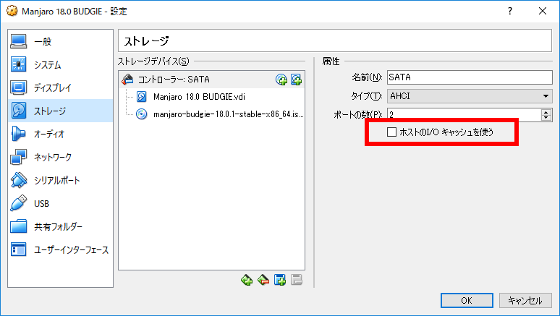Open the ディスプレイ settings category
The width and height of the screenshot is (560, 316).
pos(60,87)
